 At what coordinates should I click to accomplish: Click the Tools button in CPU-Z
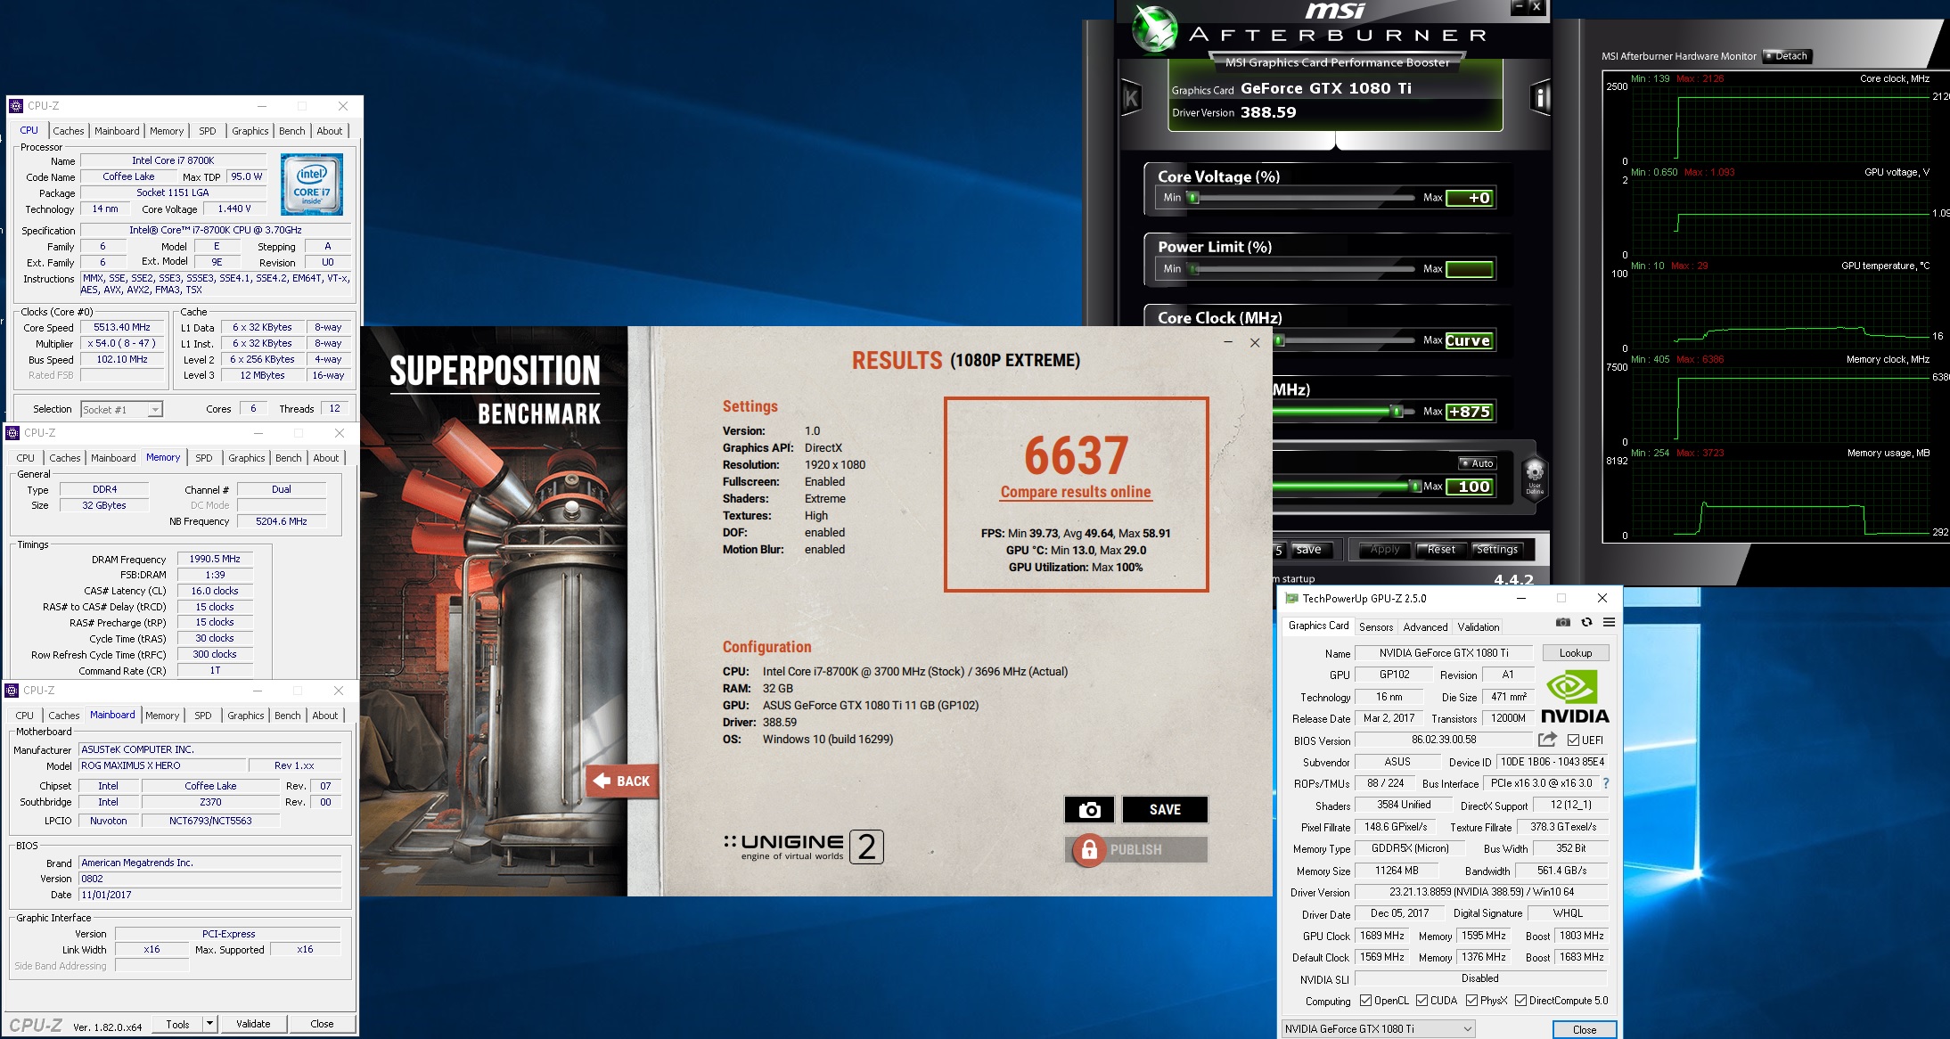click(x=177, y=1024)
